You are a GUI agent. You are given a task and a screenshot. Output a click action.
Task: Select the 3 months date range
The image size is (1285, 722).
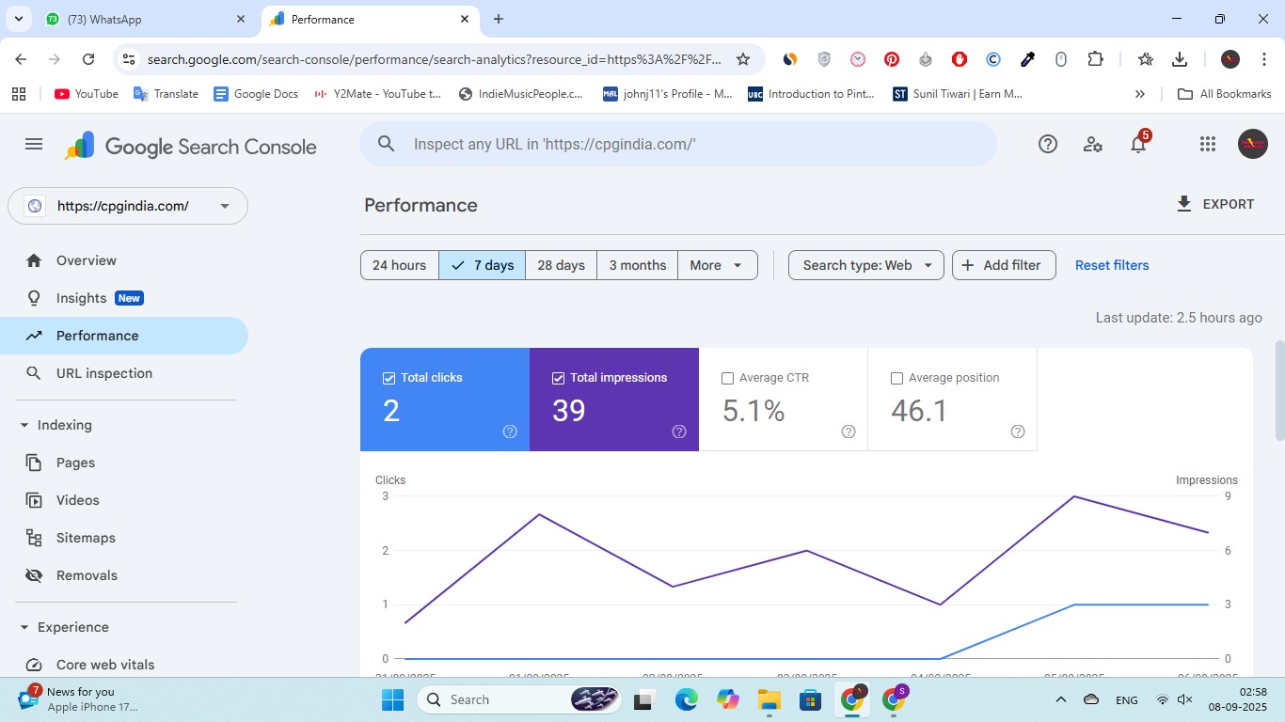(x=637, y=265)
